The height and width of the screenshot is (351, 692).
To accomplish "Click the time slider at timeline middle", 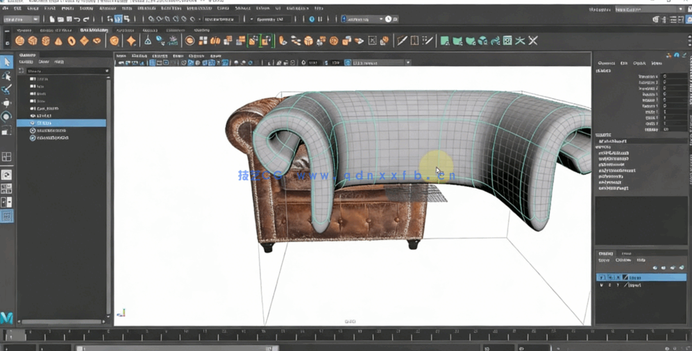I will [346, 336].
